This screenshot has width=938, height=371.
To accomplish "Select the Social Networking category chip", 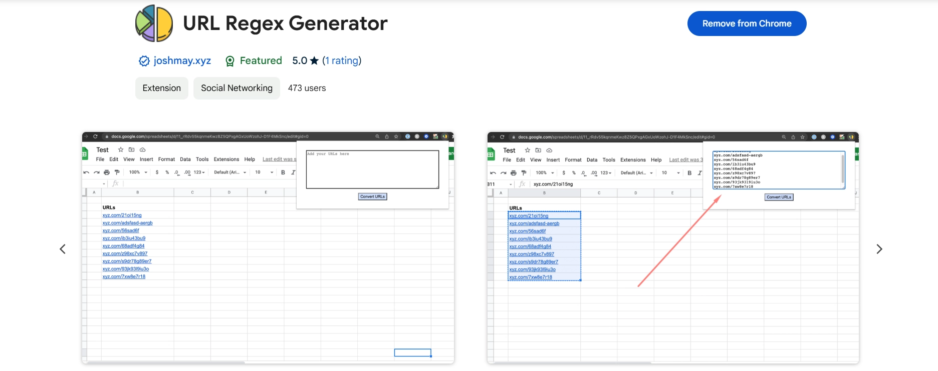I will 237,88.
